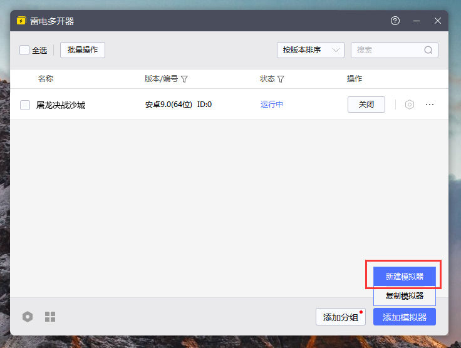This screenshot has width=461, height=348.
Task: Focus the 搜索 search input field
Action: pyautogui.click(x=388, y=50)
